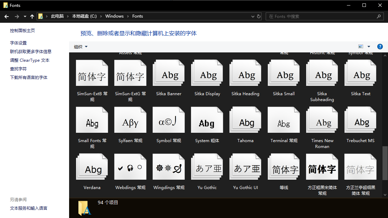Viewport: 388px width, 218px height.
Task: Click the vertical scrollbar thumb
Action: coord(385,163)
